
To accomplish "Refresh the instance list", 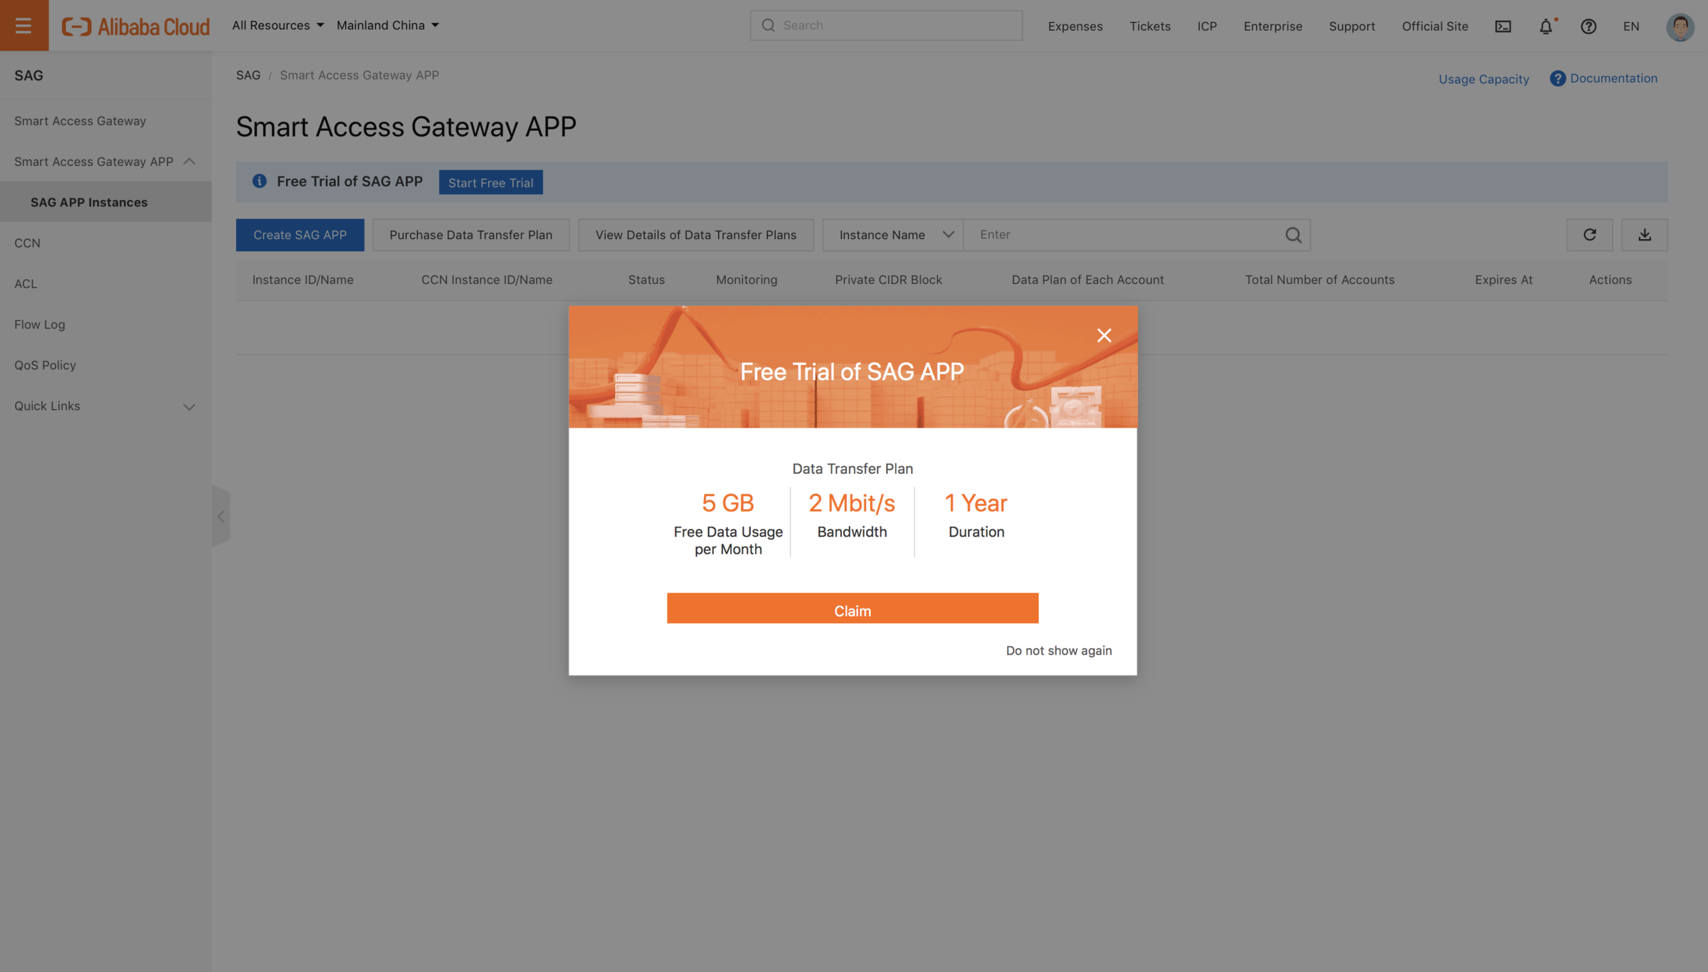I will tap(1589, 235).
